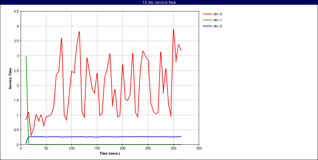Click the red dm-0 peak near 115 seconds
This screenshot has height=160, width=318.
coord(79,32)
